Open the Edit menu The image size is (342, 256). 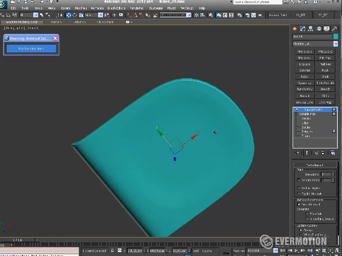point(13,8)
